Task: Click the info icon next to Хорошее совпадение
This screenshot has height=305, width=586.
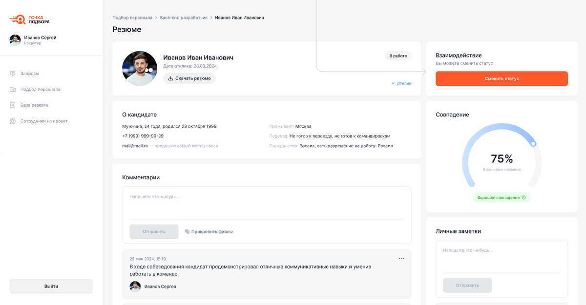Action: [x=525, y=197]
